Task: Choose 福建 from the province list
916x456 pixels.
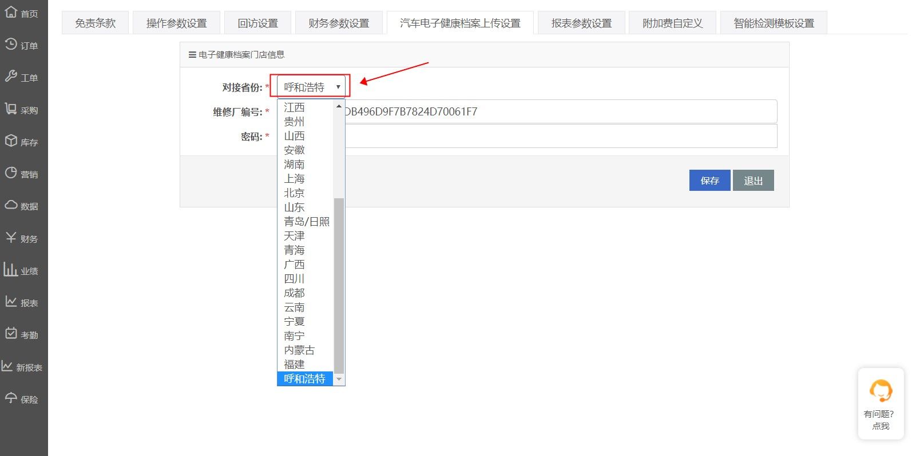Action: coord(305,365)
